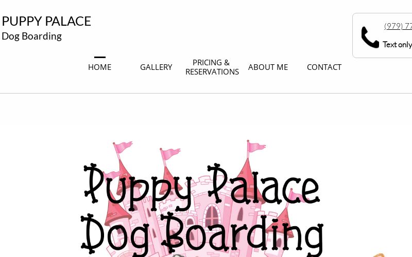
Task: Open the CONTACT page
Action: [x=324, y=67]
